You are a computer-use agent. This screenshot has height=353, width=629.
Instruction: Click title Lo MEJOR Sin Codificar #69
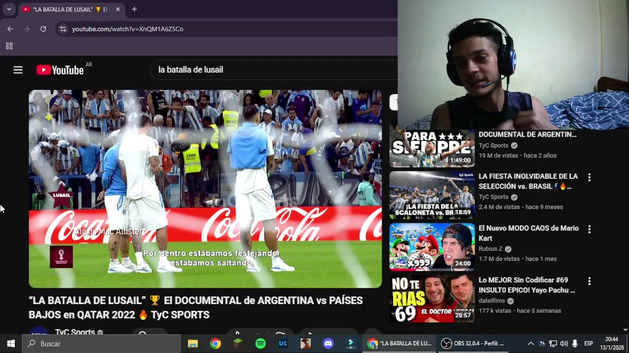pyautogui.click(x=527, y=285)
